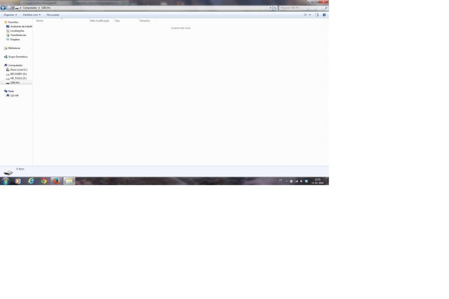This screenshot has width=449, height=299.
Task: Launch Internet Explorer from the taskbar
Action: pyautogui.click(x=31, y=181)
